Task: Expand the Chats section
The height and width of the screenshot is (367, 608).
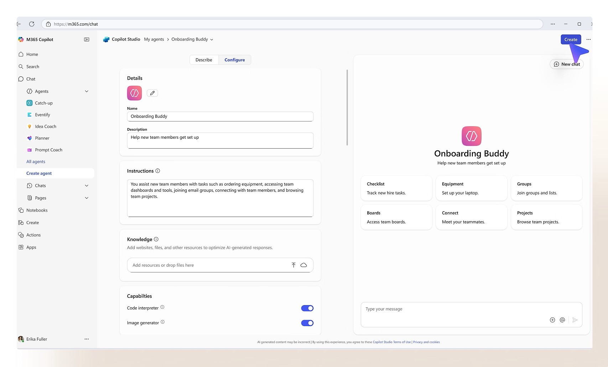Action: tap(87, 185)
